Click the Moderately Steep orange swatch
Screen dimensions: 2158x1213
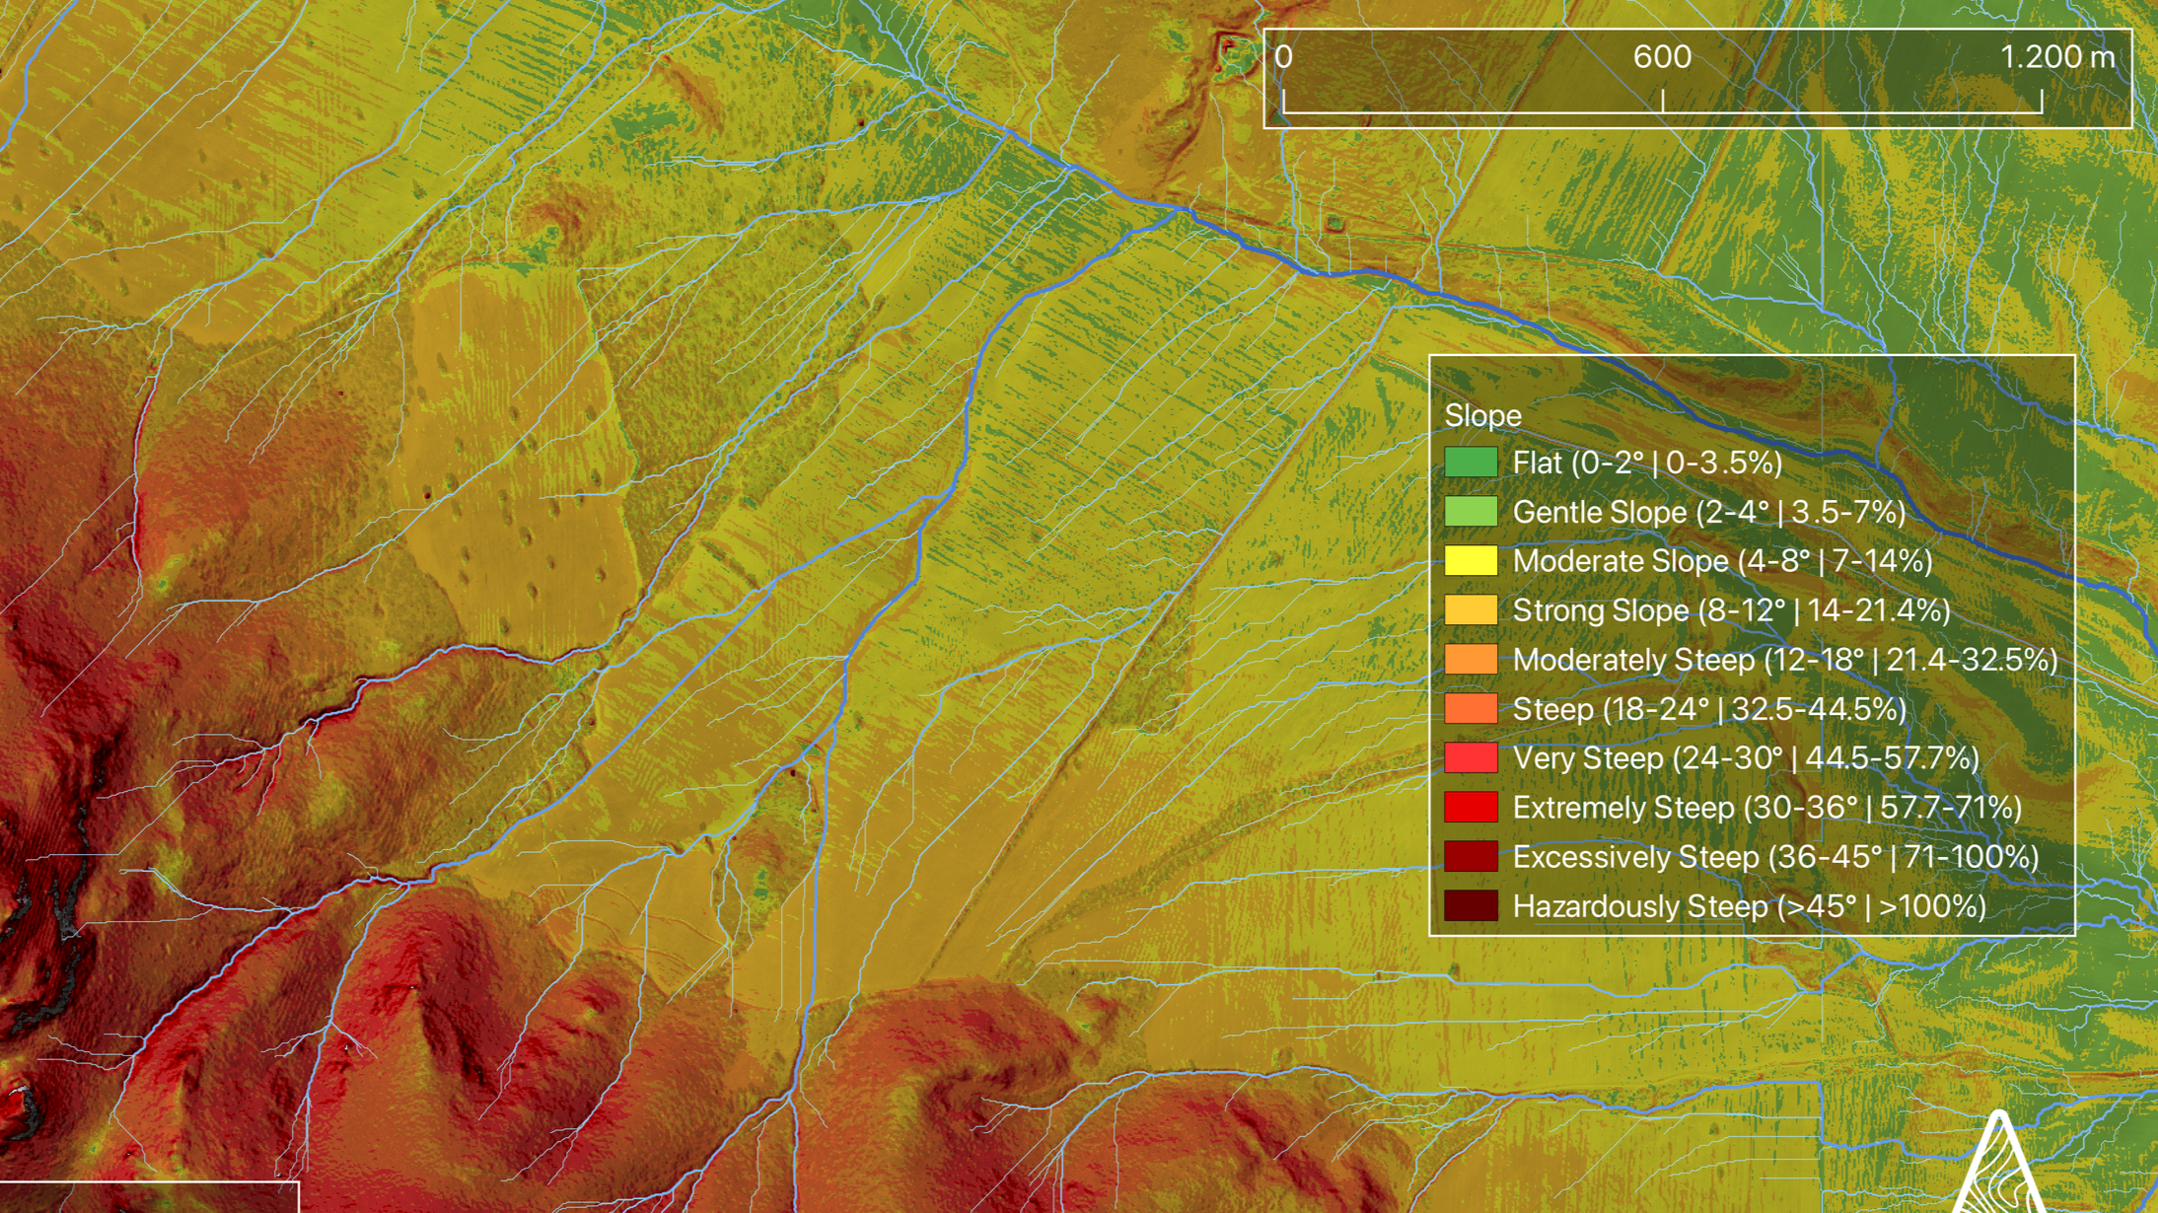1471,660
